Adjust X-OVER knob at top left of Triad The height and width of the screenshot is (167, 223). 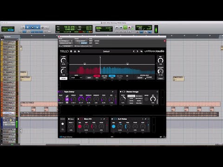click(63, 60)
